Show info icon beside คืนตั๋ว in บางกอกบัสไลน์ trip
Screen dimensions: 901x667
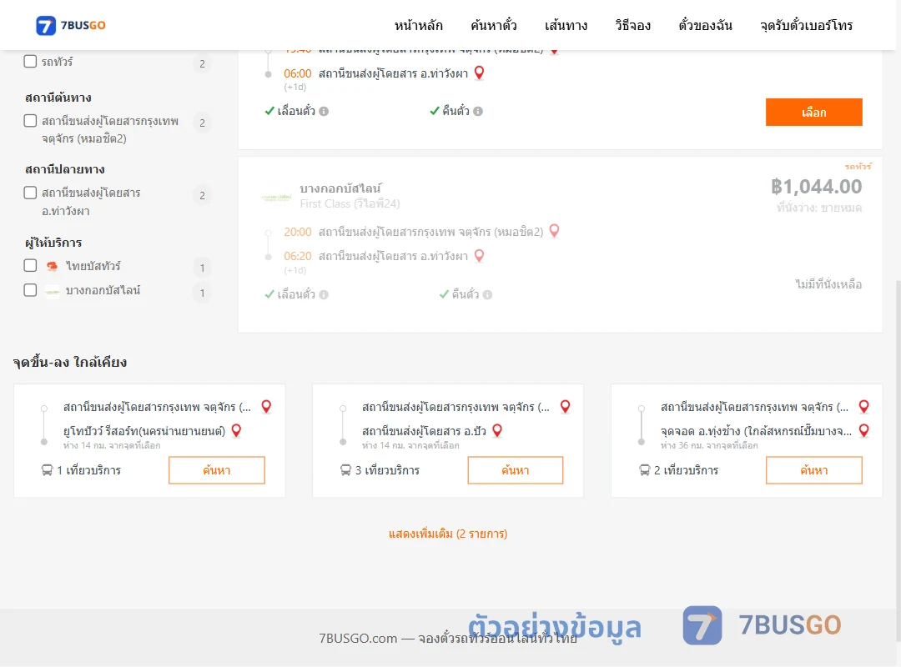[x=487, y=294]
